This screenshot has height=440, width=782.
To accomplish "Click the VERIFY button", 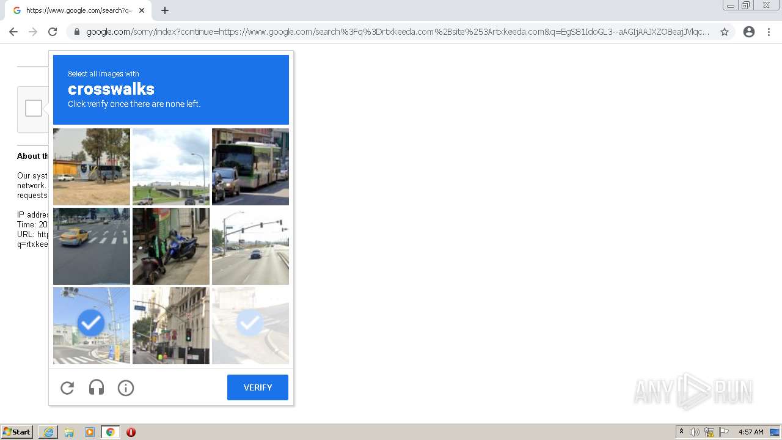I will coord(258,387).
